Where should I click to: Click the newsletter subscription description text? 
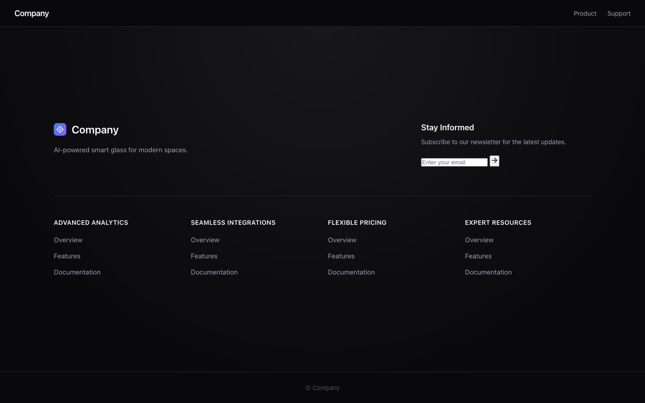pos(494,142)
